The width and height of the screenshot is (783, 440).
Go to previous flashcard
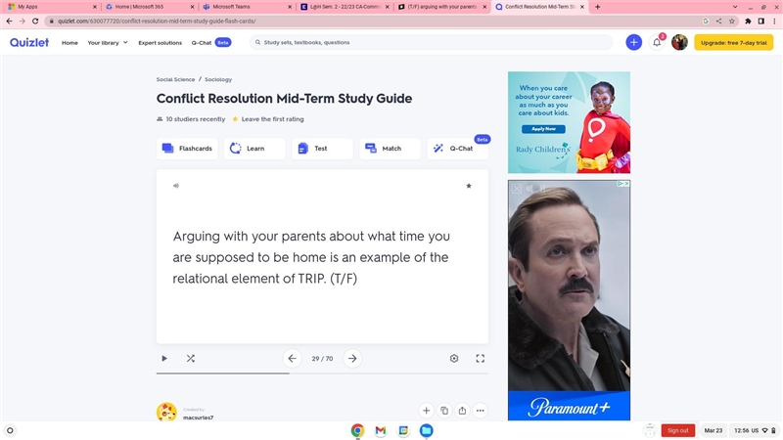click(292, 358)
